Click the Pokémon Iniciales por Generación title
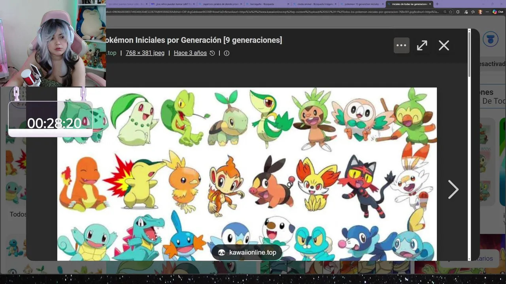 [x=194, y=40]
